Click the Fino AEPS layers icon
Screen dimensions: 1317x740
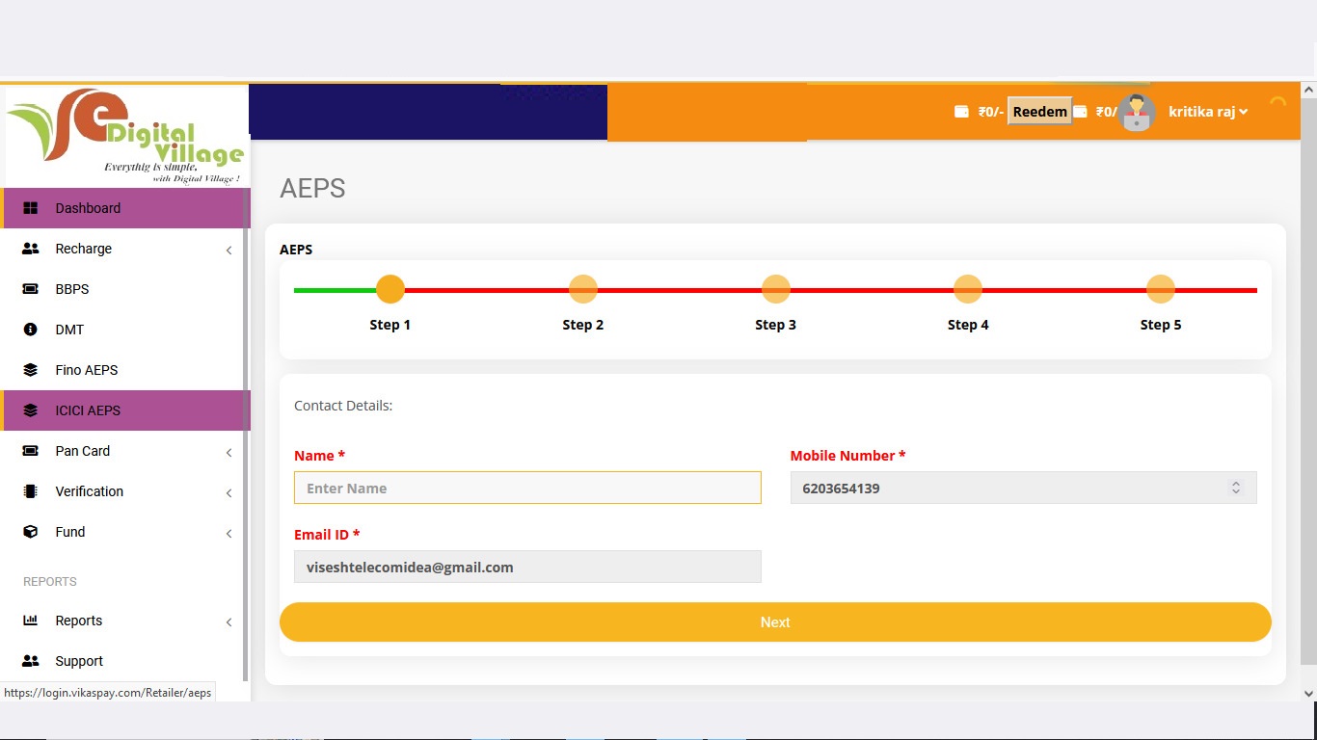30,370
